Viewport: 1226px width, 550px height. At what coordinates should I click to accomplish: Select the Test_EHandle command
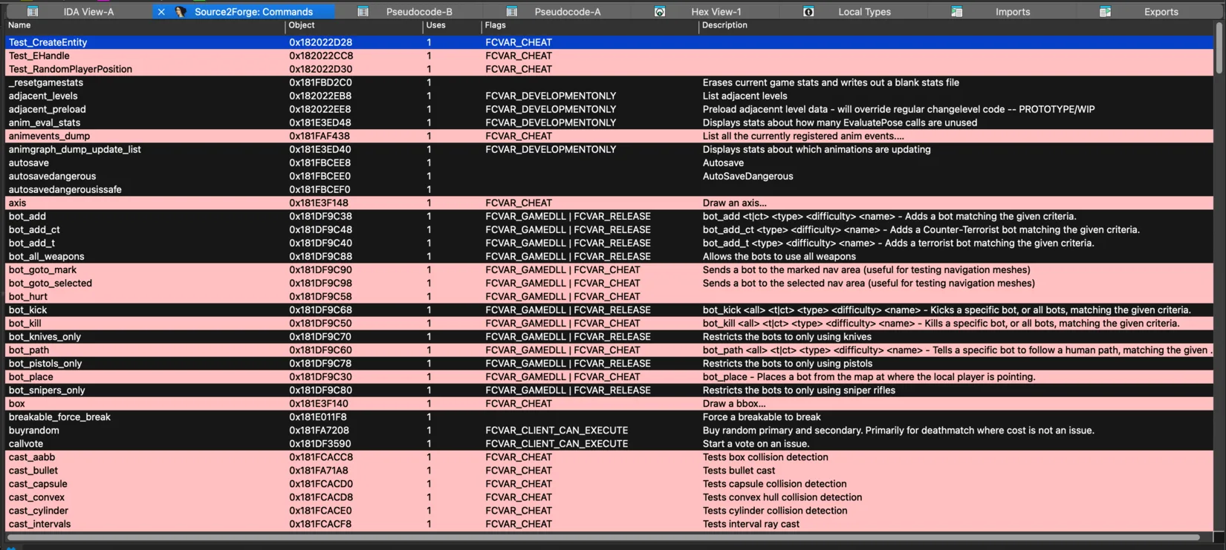pyautogui.click(x=609, y=56)
